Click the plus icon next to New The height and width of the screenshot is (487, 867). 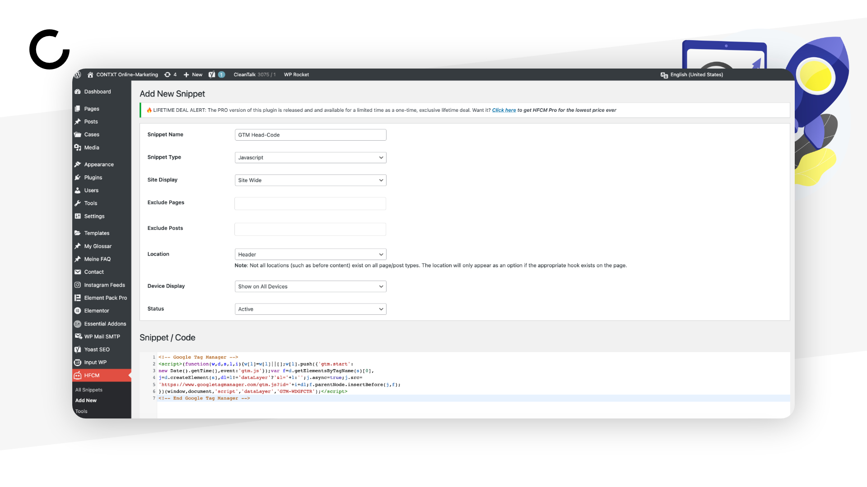pyautogui.click(x=186, y=74)
